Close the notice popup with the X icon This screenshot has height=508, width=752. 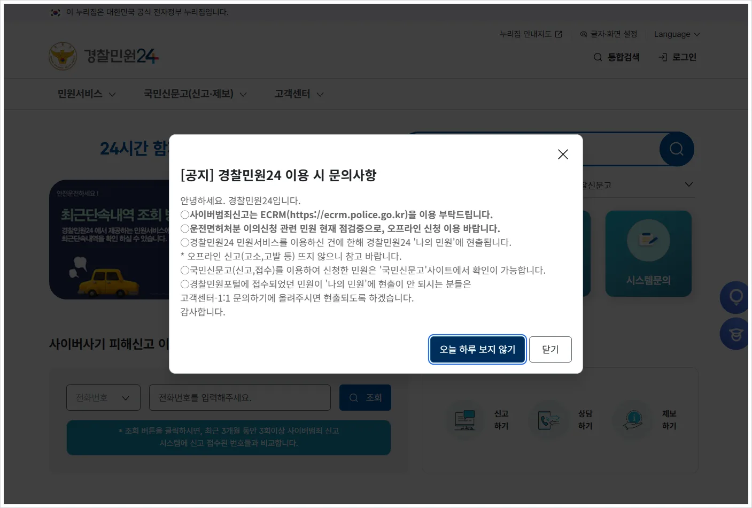(x=563, y=154)
